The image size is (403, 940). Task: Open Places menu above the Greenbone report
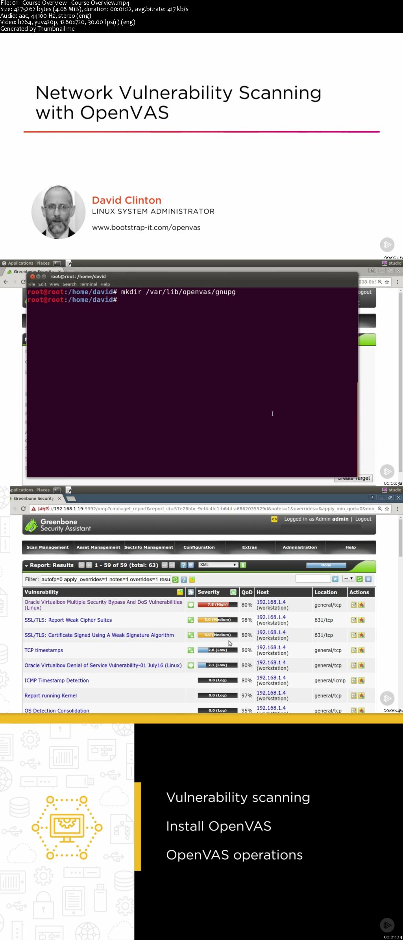coord(43,490)
